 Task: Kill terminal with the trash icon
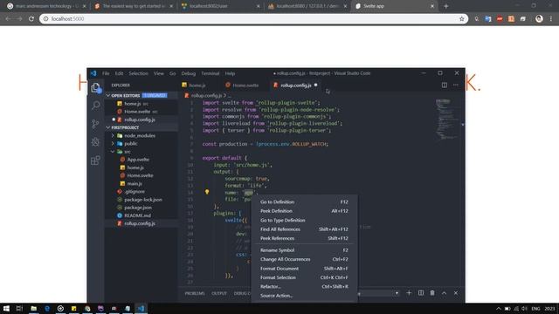tap(432, 293)
